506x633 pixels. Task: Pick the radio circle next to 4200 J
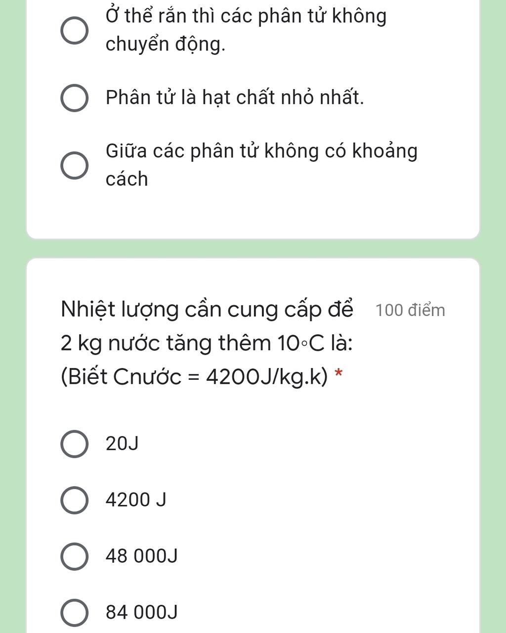pyautogui.click(x=75, y=500)
